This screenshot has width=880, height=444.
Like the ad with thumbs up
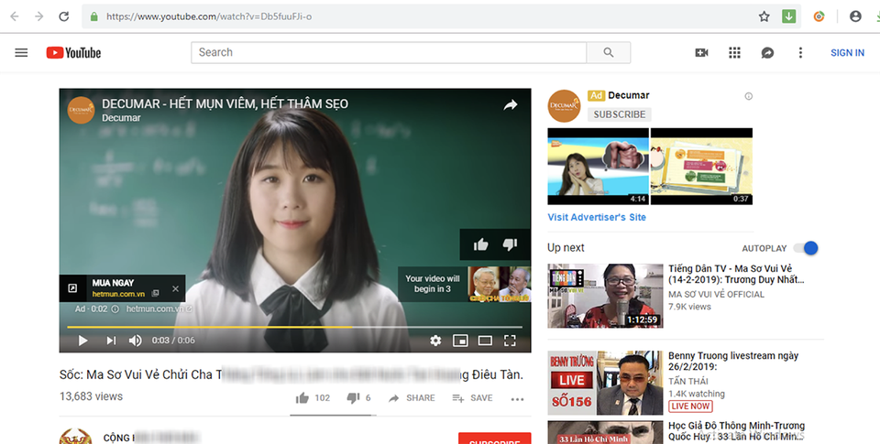pos(481,244)
